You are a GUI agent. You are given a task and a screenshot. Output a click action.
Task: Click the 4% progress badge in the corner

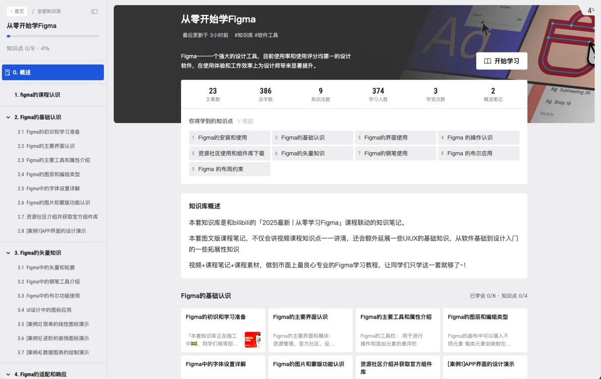(x=590, y=11)
